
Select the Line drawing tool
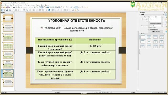[x=14, y=10]
